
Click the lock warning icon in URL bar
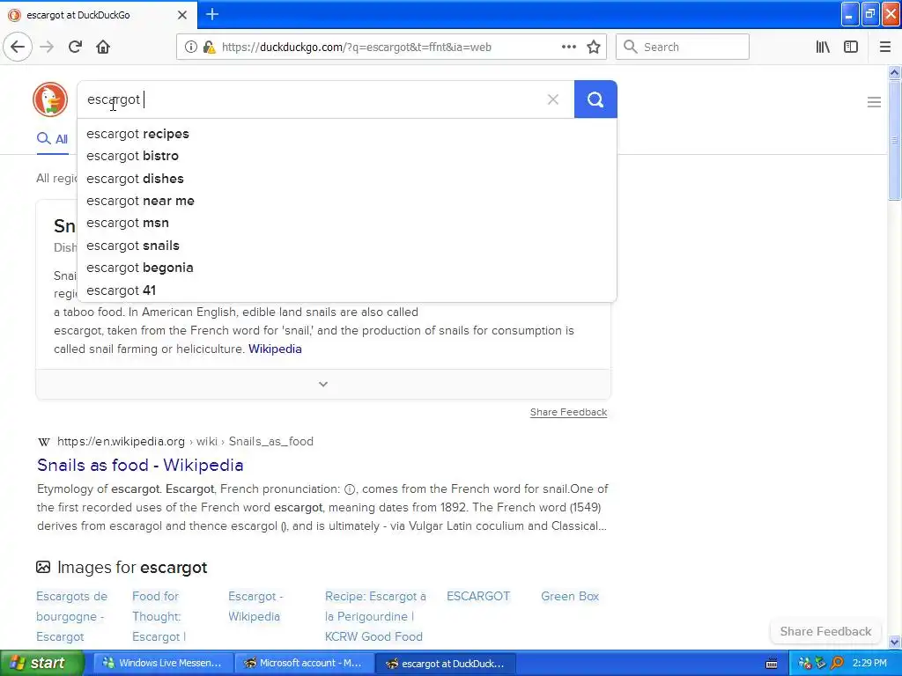(x=209, y=48)
